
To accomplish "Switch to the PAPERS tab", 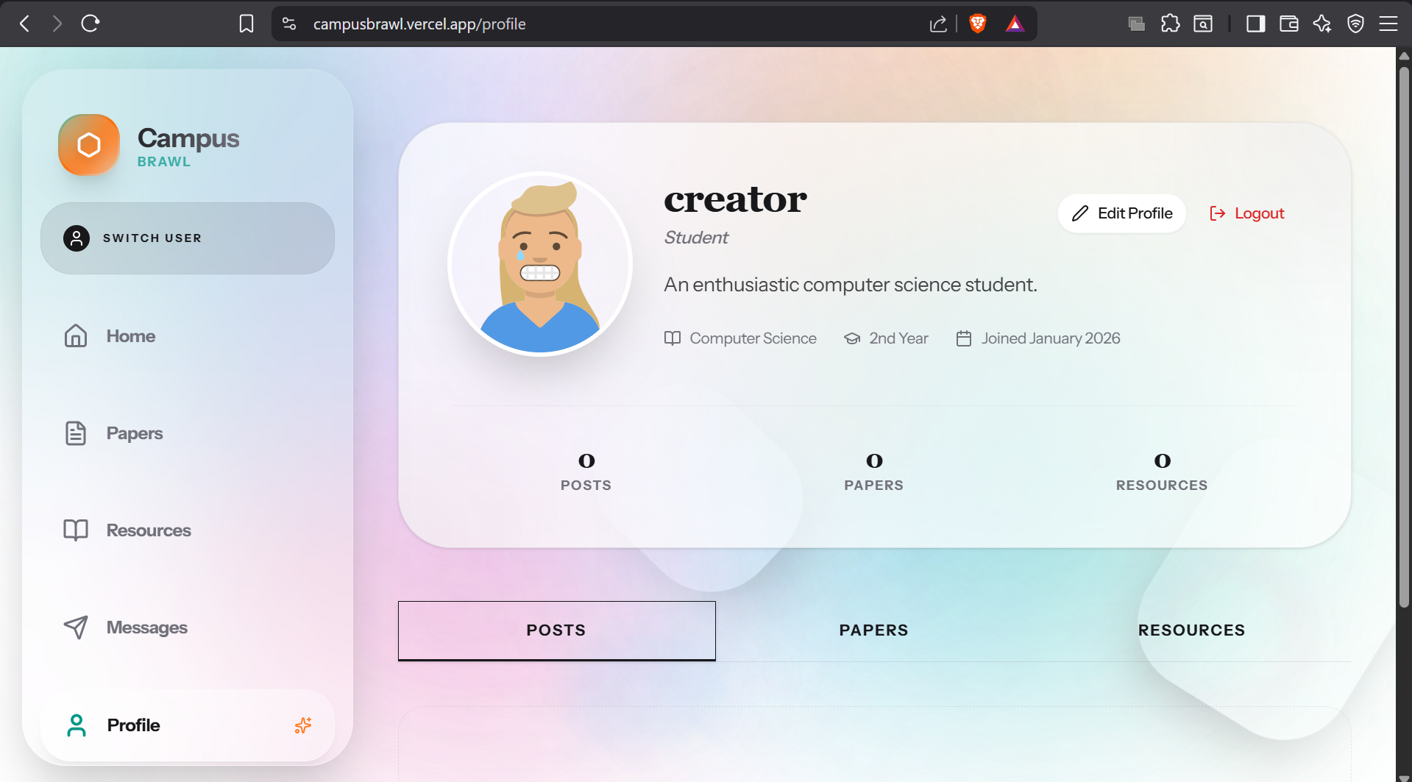I will pyautogui.click(x=874, y=630).
